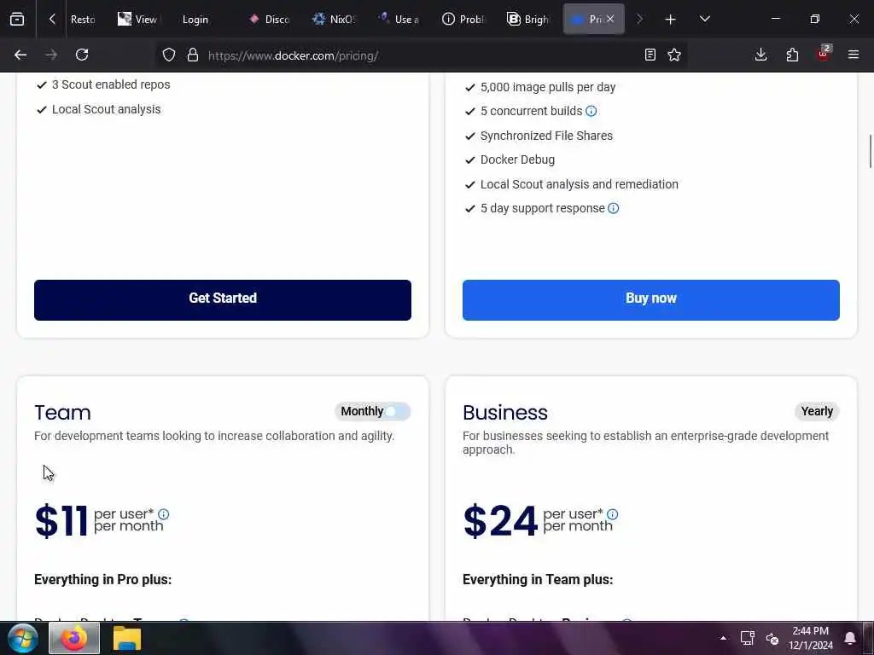Click the Get Started button
874x655 pixels.
(223, 299)
